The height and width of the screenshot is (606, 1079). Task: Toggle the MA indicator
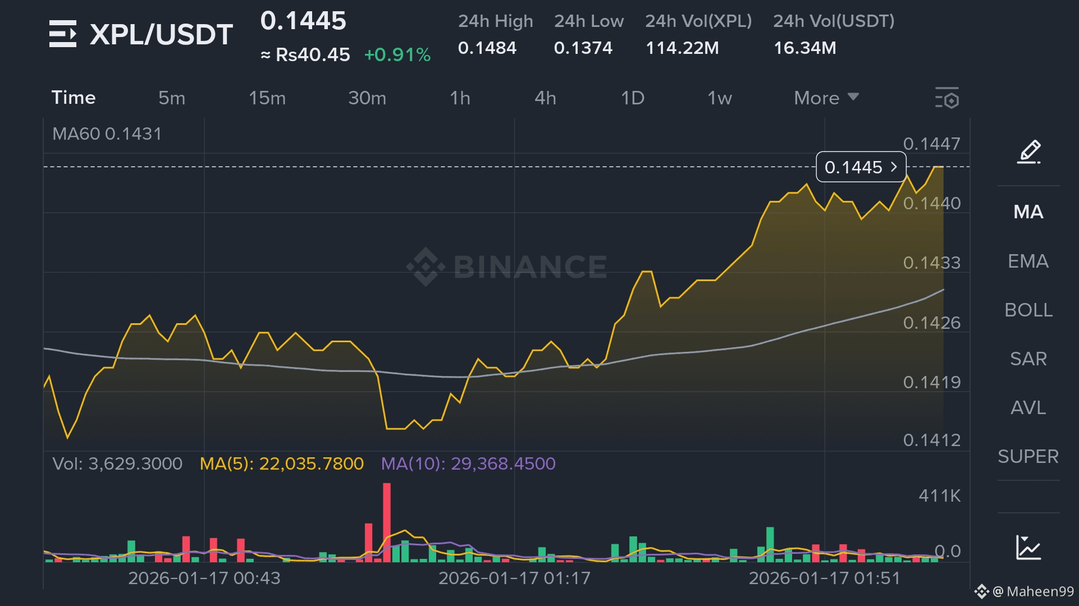click(x=1028, y=212)
